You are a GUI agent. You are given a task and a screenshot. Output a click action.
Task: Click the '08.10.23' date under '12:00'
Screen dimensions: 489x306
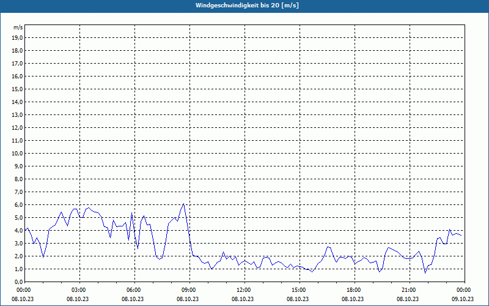[243, 299]
